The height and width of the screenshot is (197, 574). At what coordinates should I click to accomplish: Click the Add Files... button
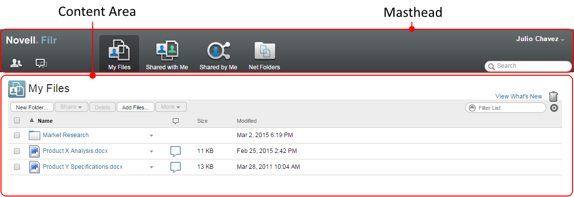(136, 107)
